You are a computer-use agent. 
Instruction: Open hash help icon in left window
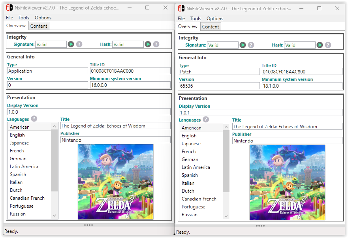pyautogui.click(x=156, y=44)
